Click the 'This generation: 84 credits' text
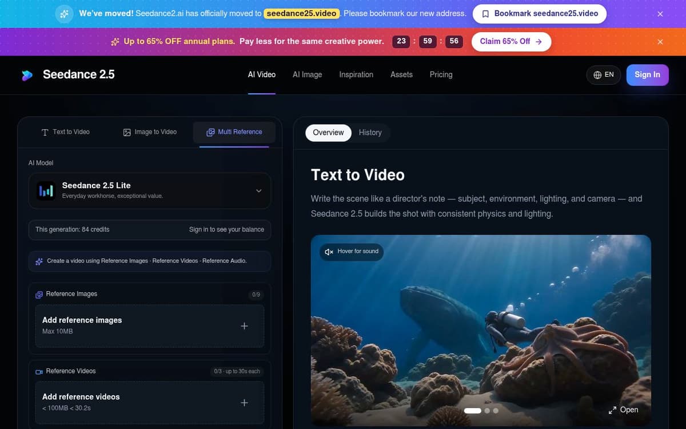Image resolution: width=686 pixels, height=429 pixels. pos(72,229)
